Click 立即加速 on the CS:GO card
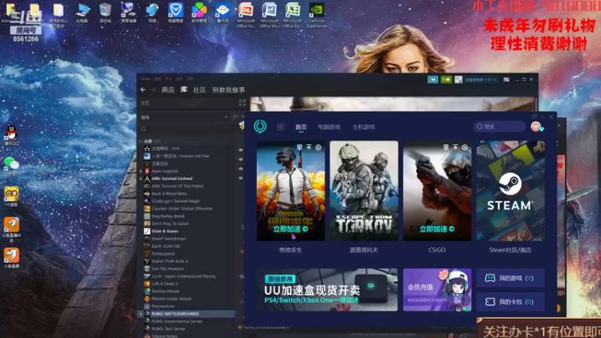The image size is (601, 338). [437, 229]
